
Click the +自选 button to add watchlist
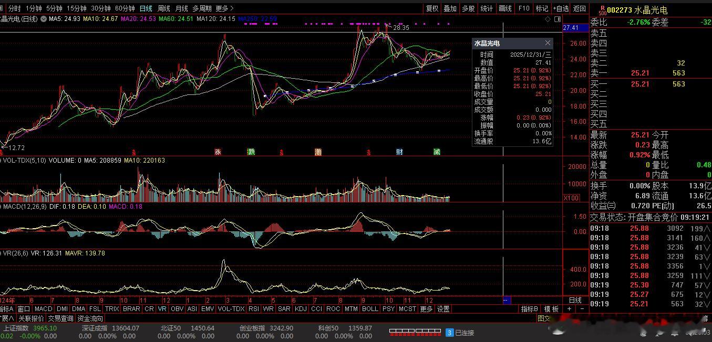(x=561, y=8)
